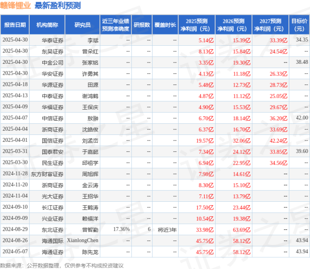310x269 pixels.
Task: Click date 2025-04-13 cell
Action: (x=15, y=95)
